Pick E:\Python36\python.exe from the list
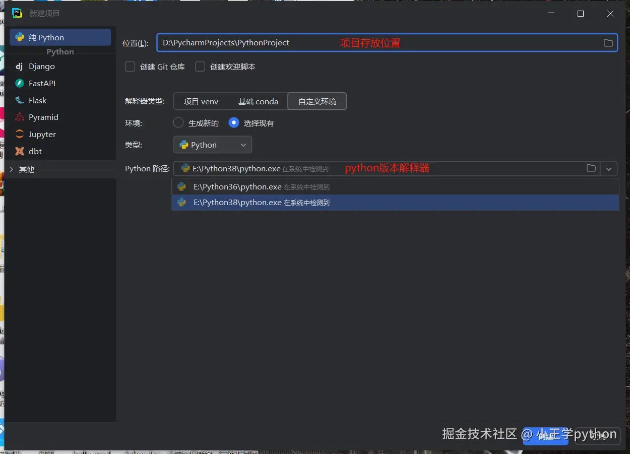This screenshot has width=630, height=454. click(x=395, y=187)
